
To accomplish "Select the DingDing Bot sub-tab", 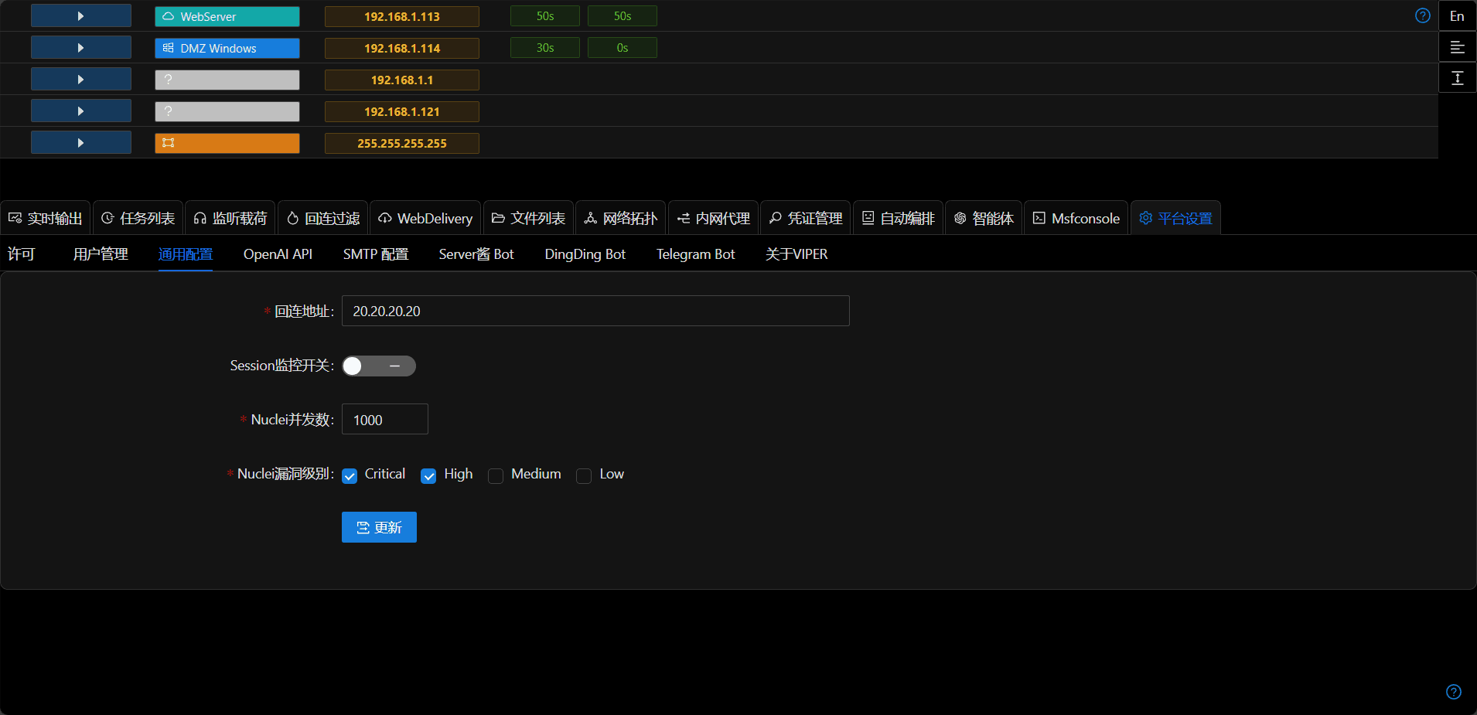I will click(x=585, y=254).
